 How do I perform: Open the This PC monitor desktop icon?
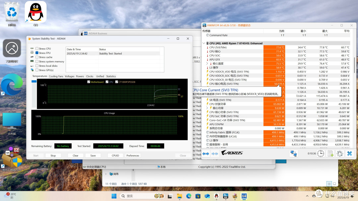point(12,124)
